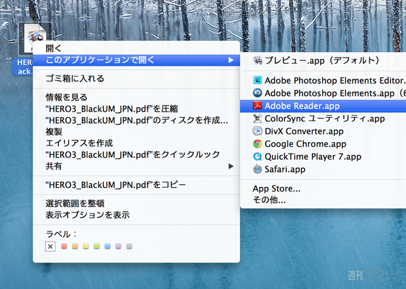Viewport: 406px width, 289px height.
Task: Select the HERO3 PDF file icon on desktop
Action: click(35, 39)
